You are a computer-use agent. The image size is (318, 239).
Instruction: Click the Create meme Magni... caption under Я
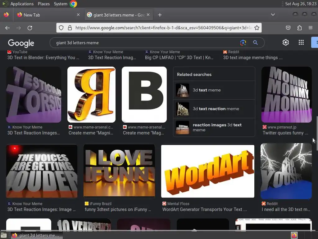91,133
